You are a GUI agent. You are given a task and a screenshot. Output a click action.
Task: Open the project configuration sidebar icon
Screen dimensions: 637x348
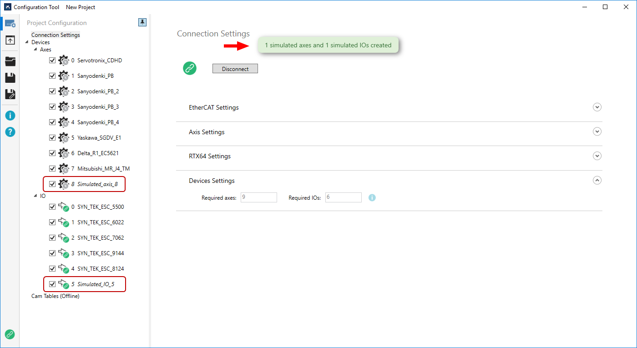pos(10,23)
